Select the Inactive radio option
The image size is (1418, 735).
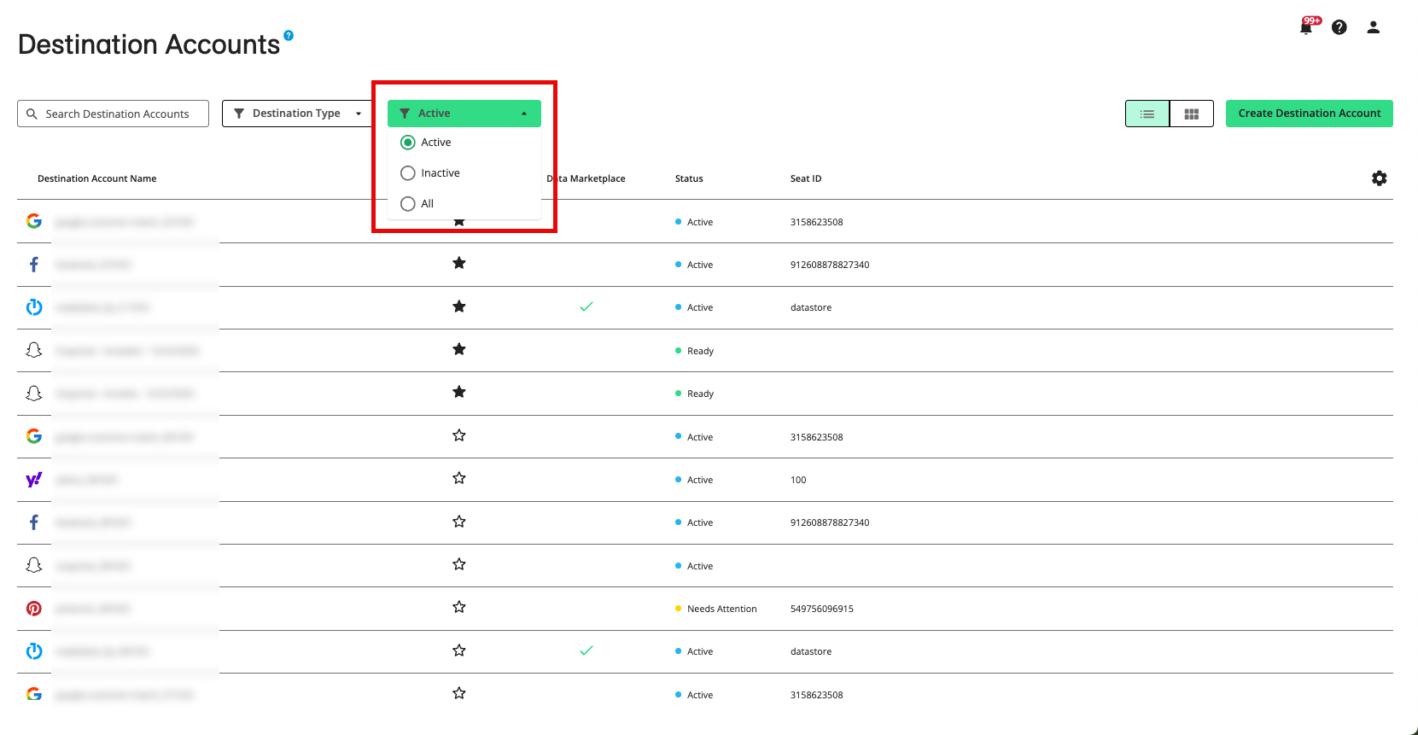[408, 173]
